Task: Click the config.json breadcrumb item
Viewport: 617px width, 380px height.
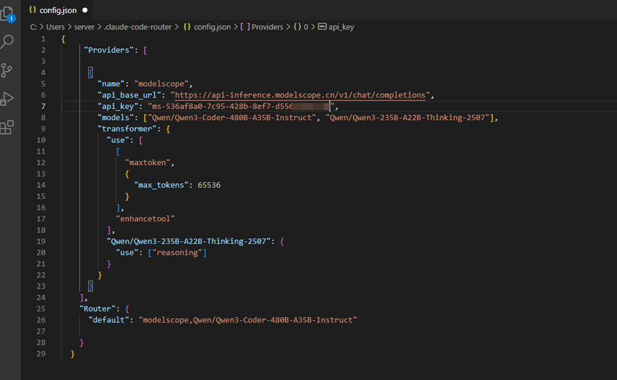Action: pos(207,27)
